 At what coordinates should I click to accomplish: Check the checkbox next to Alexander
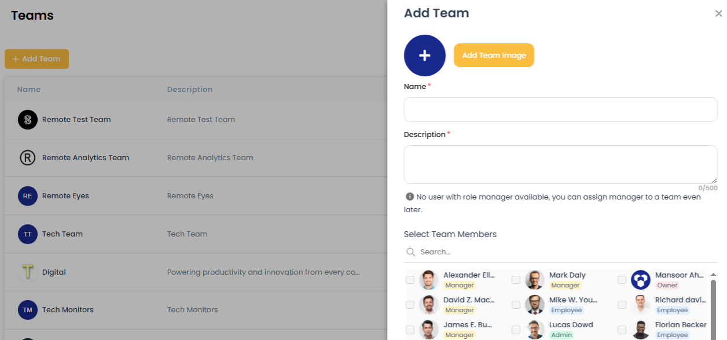point(410,280)
